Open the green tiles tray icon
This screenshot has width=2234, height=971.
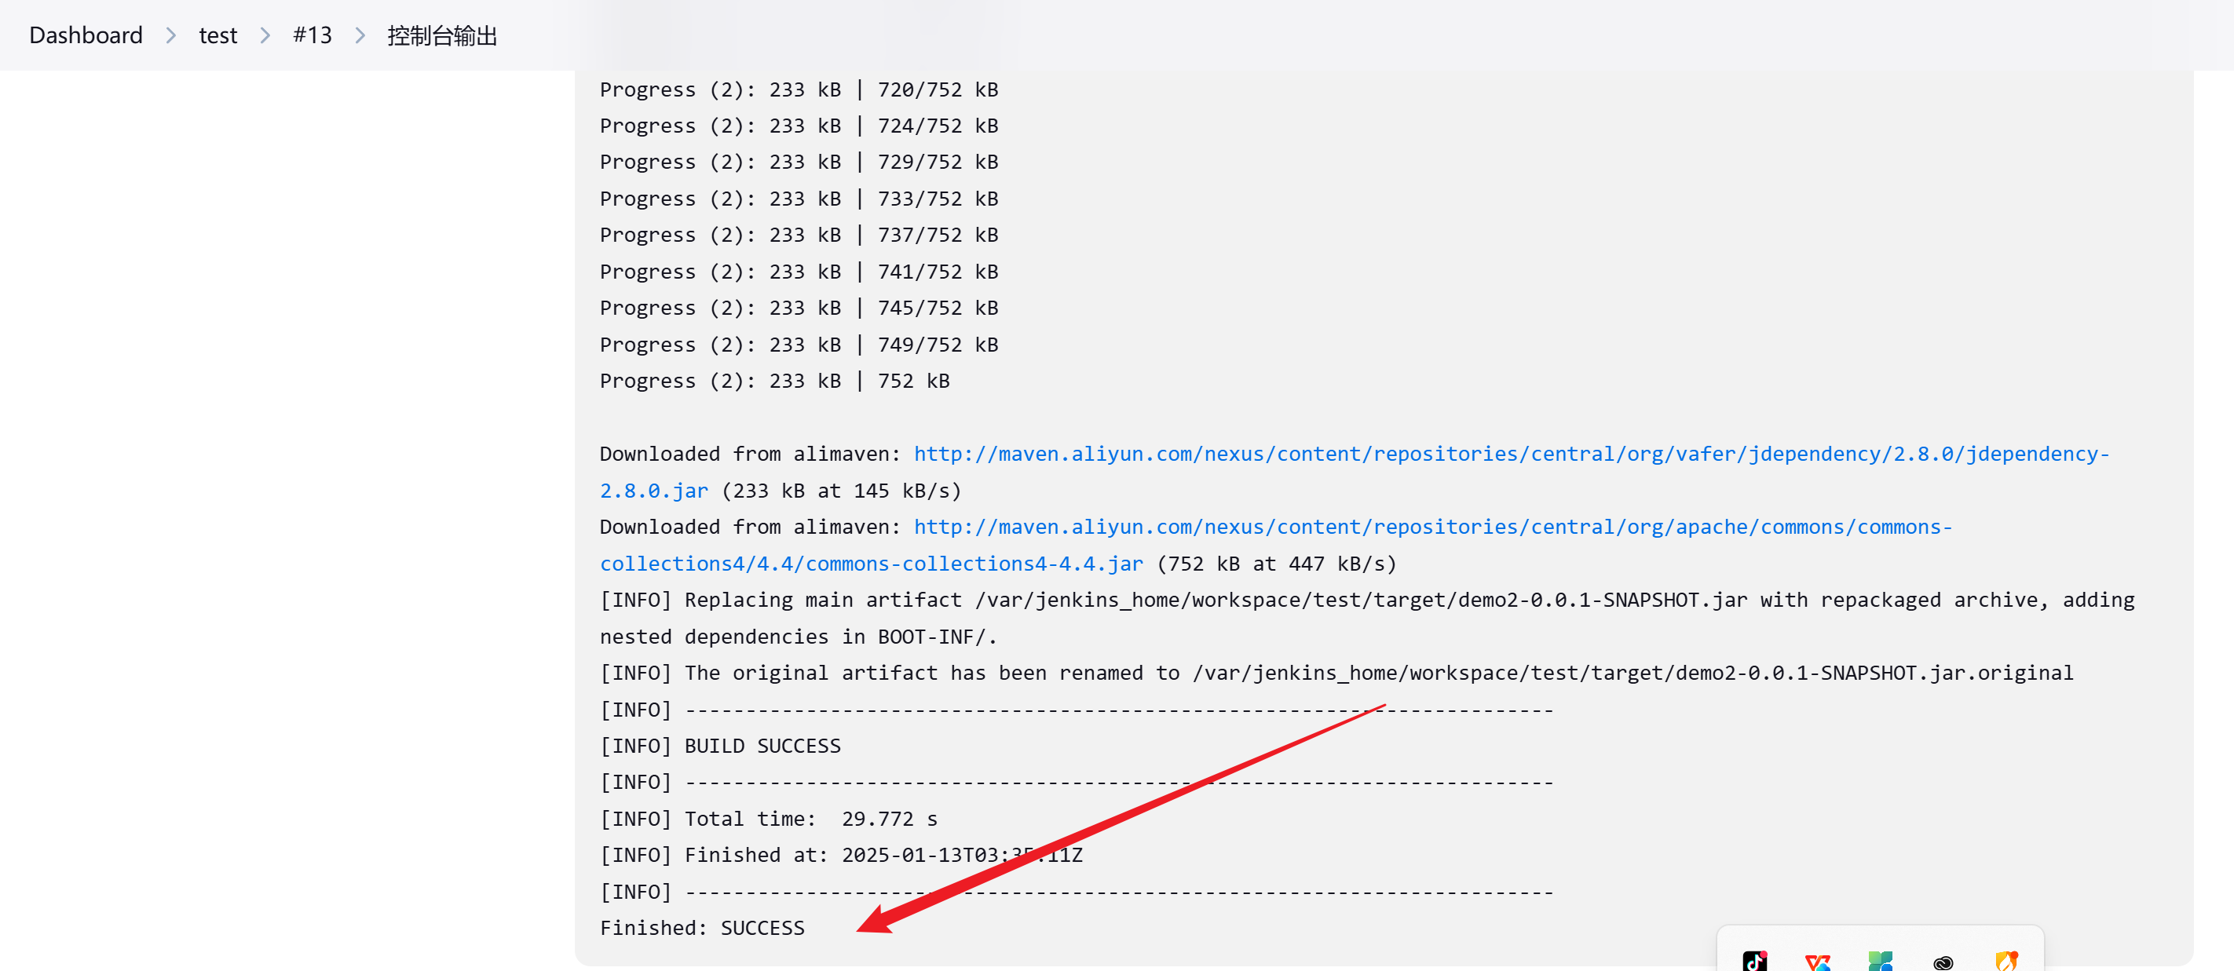coord(1880,961)
